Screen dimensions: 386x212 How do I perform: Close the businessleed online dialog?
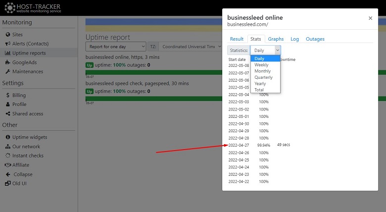(370, 18)
